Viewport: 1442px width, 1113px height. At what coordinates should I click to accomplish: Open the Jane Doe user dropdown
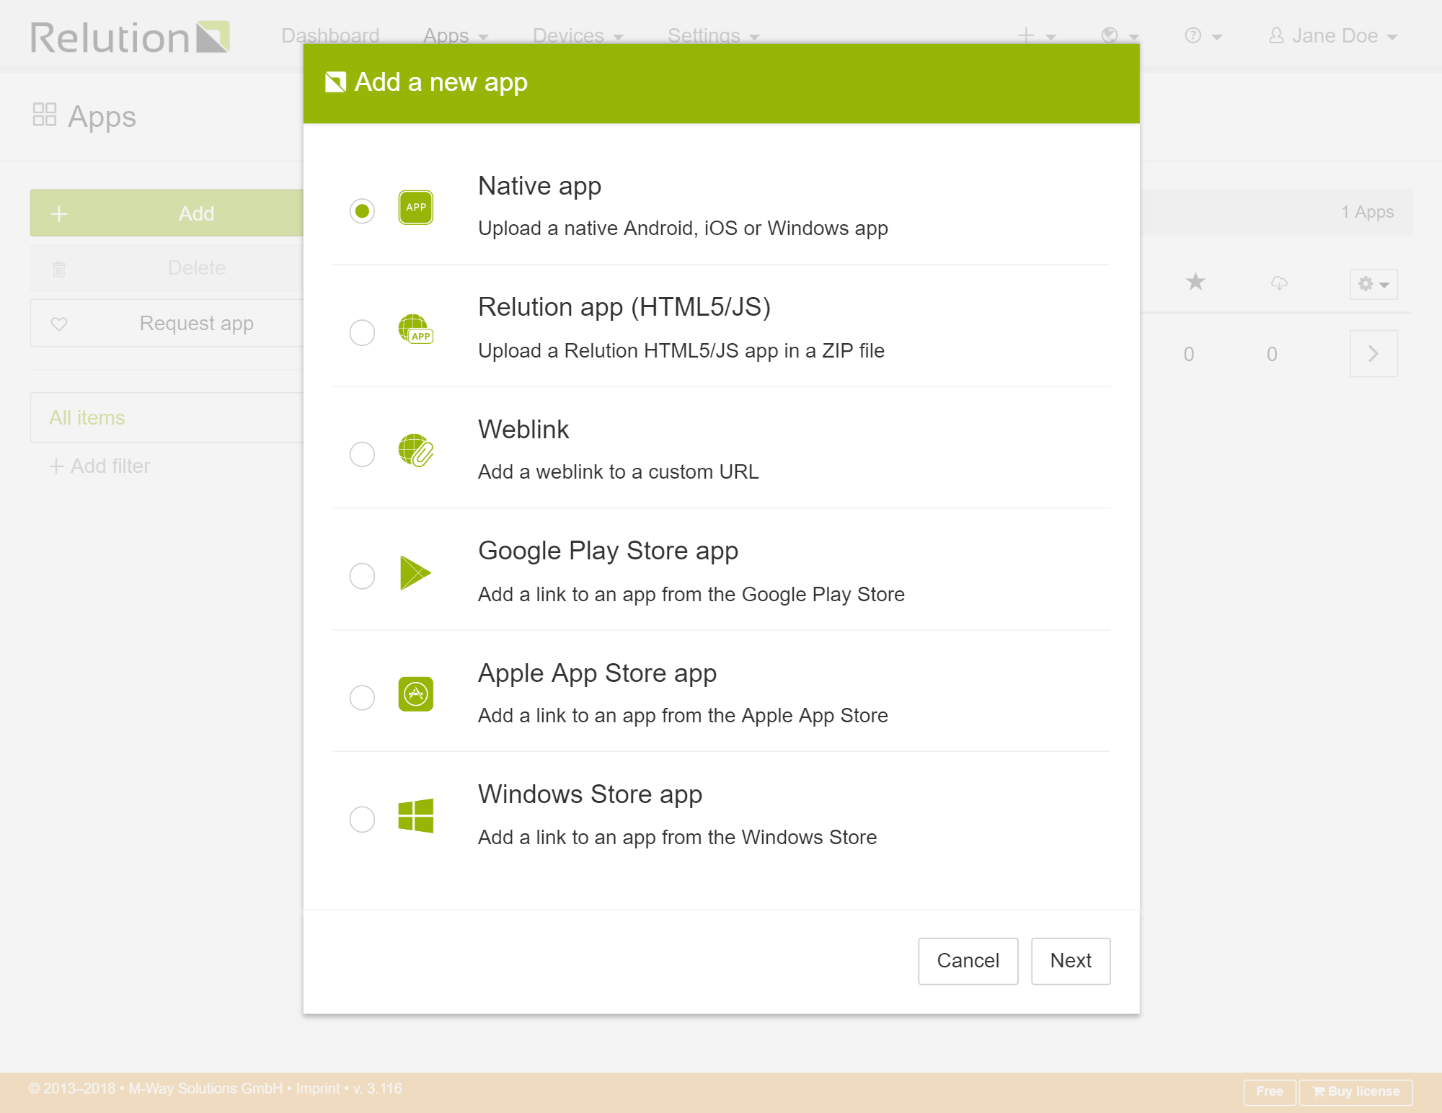[x=1333, y=35]
